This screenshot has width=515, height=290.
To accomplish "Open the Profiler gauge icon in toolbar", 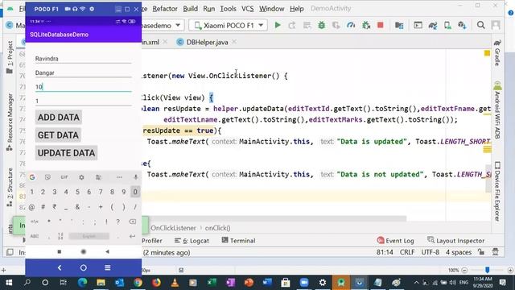I will click(351, 25).
